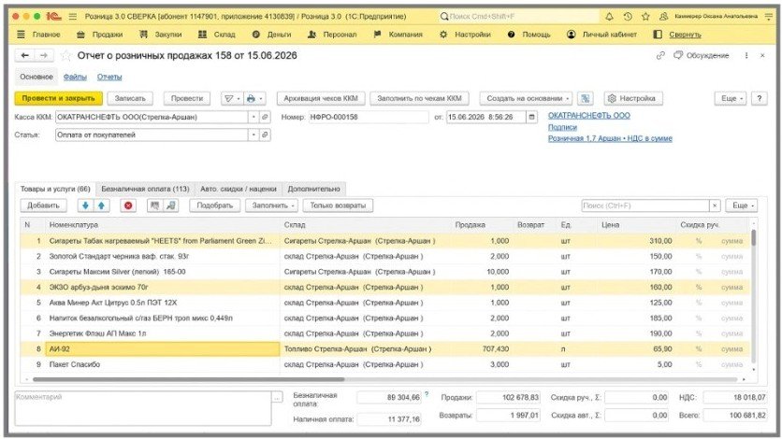This screenshot has width=782, height=439.
Task: Open the print icon button
Action: click(254, 99)
